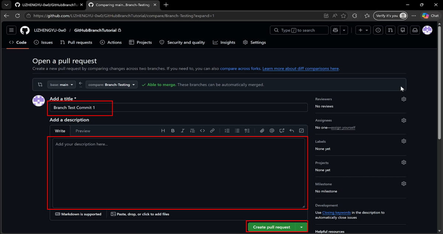Insert a code block from the toolbar
This screenshot has height=234, width=443.
click(x=202, y=130)
